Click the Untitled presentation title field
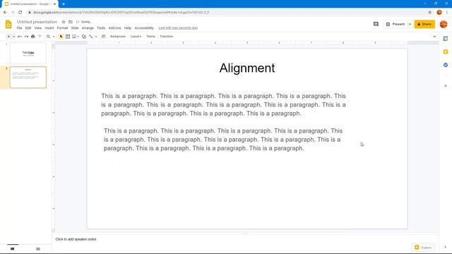The height and width of the screenshot is (254, 452). [37, 22]
